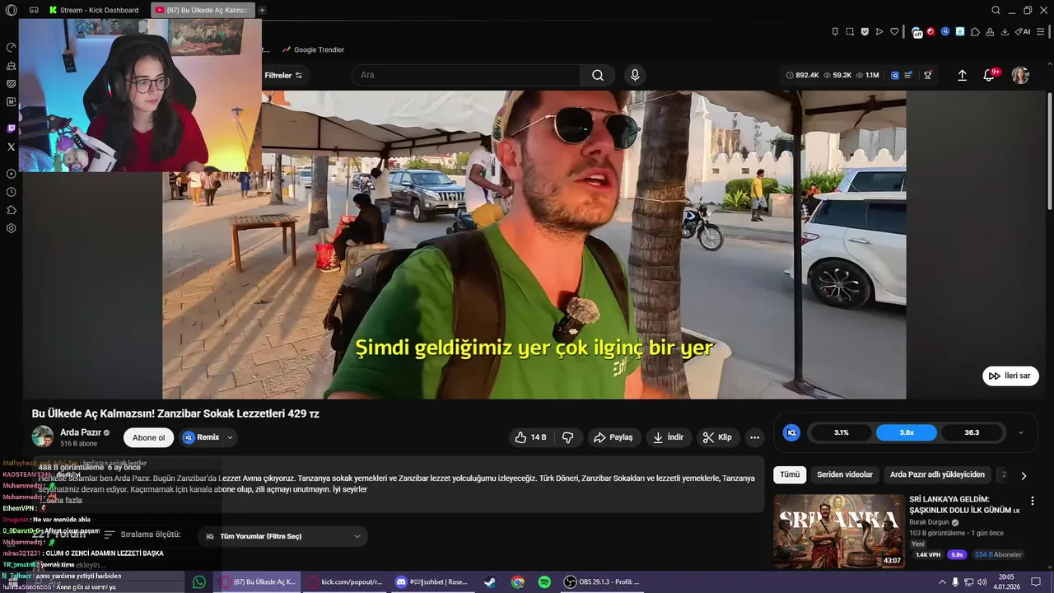This screenshot has width=1054, height=593.
Task: Open the extensions puzzle icon
Action: [x=975, y=32]
